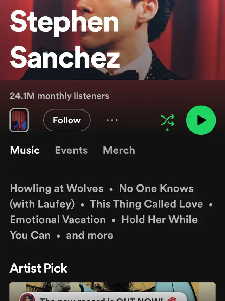Viewport: 225px width, 301px height.
Task: Open the Artist Pick card image
Action: 112,291
